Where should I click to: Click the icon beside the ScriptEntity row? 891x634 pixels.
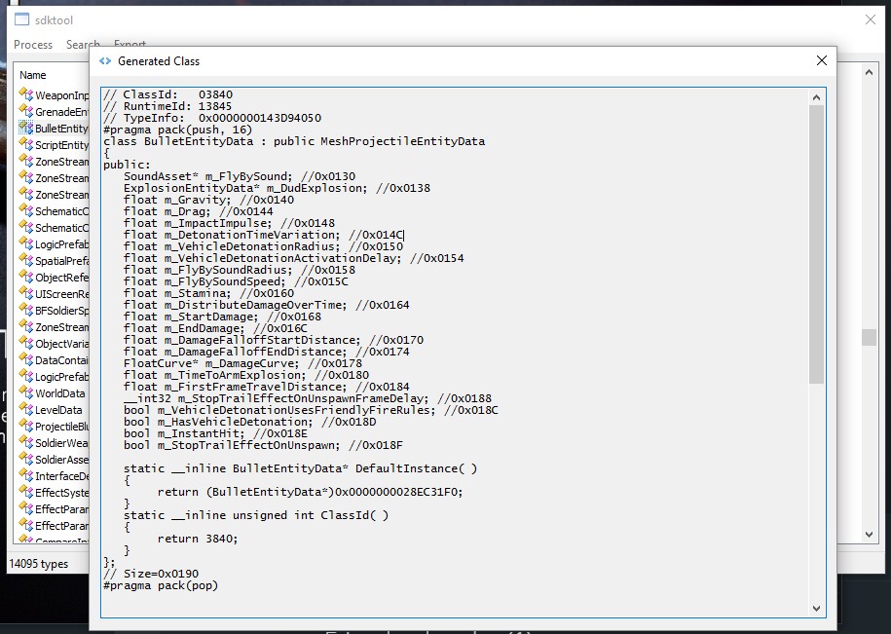(x=26, y=144)
